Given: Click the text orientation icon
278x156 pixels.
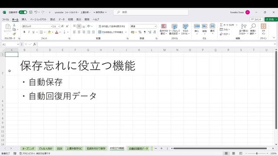Looking at the screenshot, I should (x=89, y=26).
